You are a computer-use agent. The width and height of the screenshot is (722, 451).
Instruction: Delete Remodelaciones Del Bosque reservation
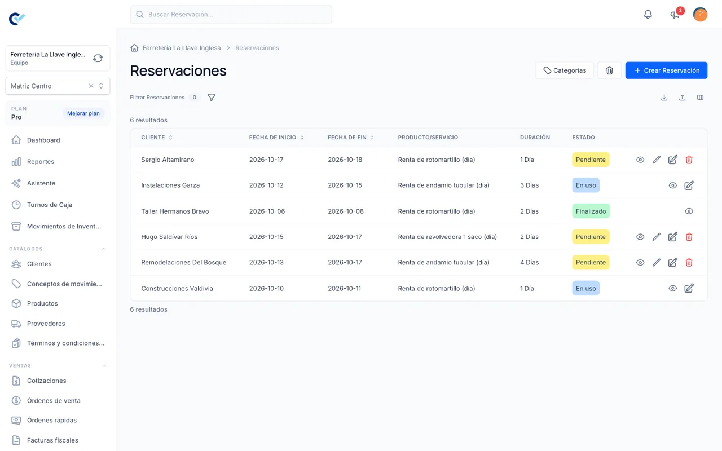pos(689,263)
